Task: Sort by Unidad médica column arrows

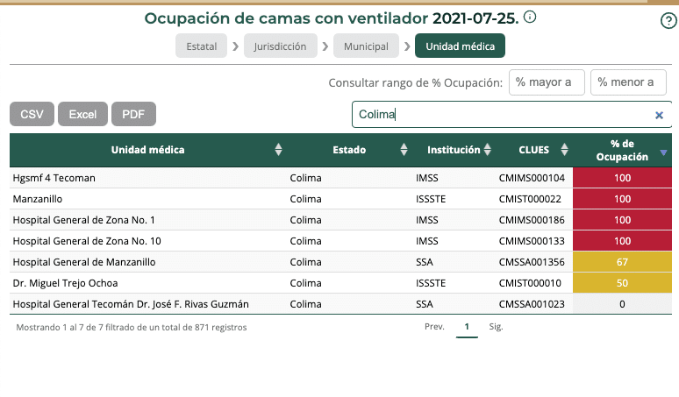Action: pyautogui.click(x=278, y=150)
